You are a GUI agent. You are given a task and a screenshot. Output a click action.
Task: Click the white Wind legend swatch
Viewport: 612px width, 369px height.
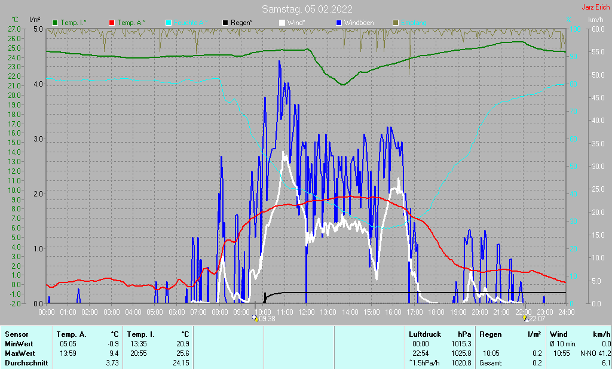282,23
